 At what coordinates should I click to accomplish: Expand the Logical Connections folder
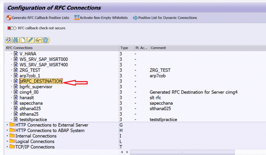(x=7, y=141)
